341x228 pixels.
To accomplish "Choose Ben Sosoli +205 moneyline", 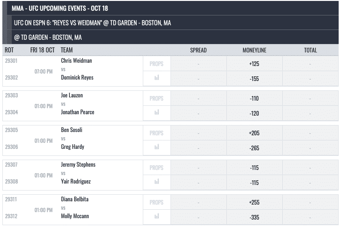I will click(255, 133).
